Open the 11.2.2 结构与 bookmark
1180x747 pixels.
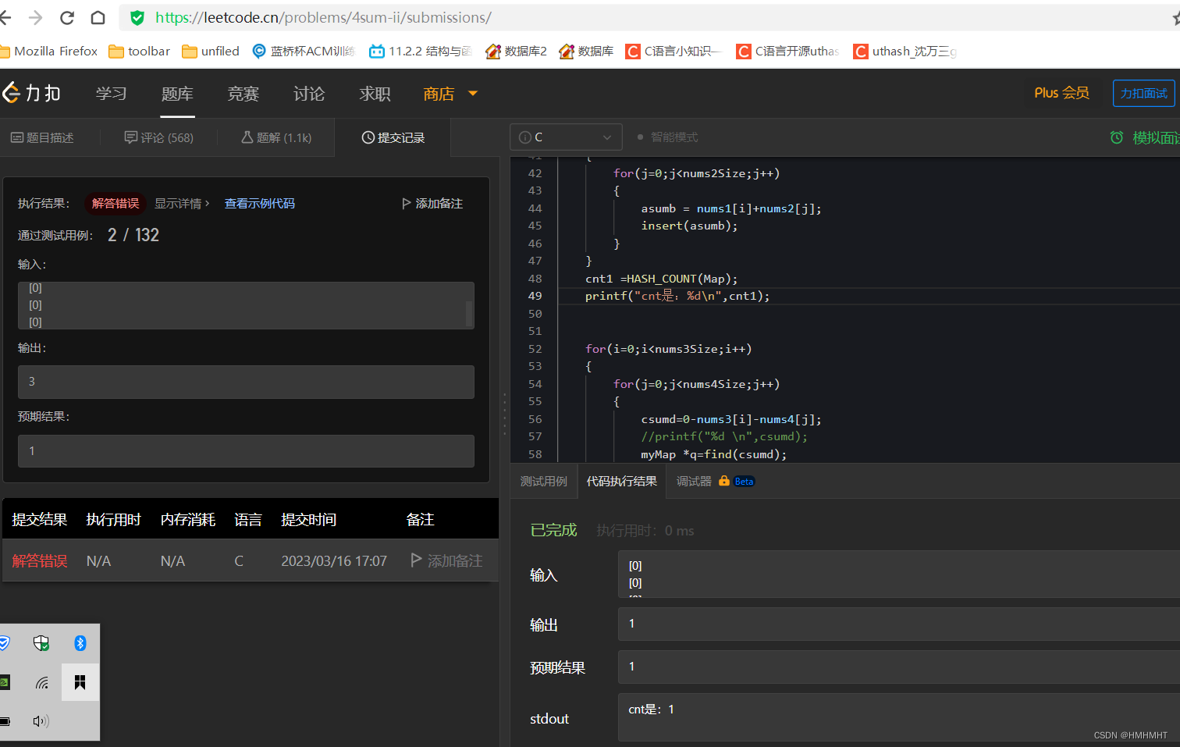pyautogui.click(x=421, y=52)
